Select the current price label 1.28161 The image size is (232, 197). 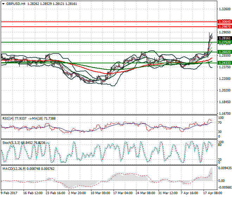tap(225, 38)
